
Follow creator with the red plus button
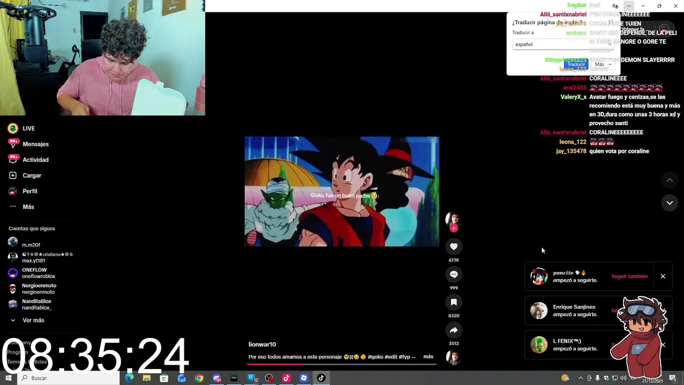pyautogui.click(x=454, y=228)
